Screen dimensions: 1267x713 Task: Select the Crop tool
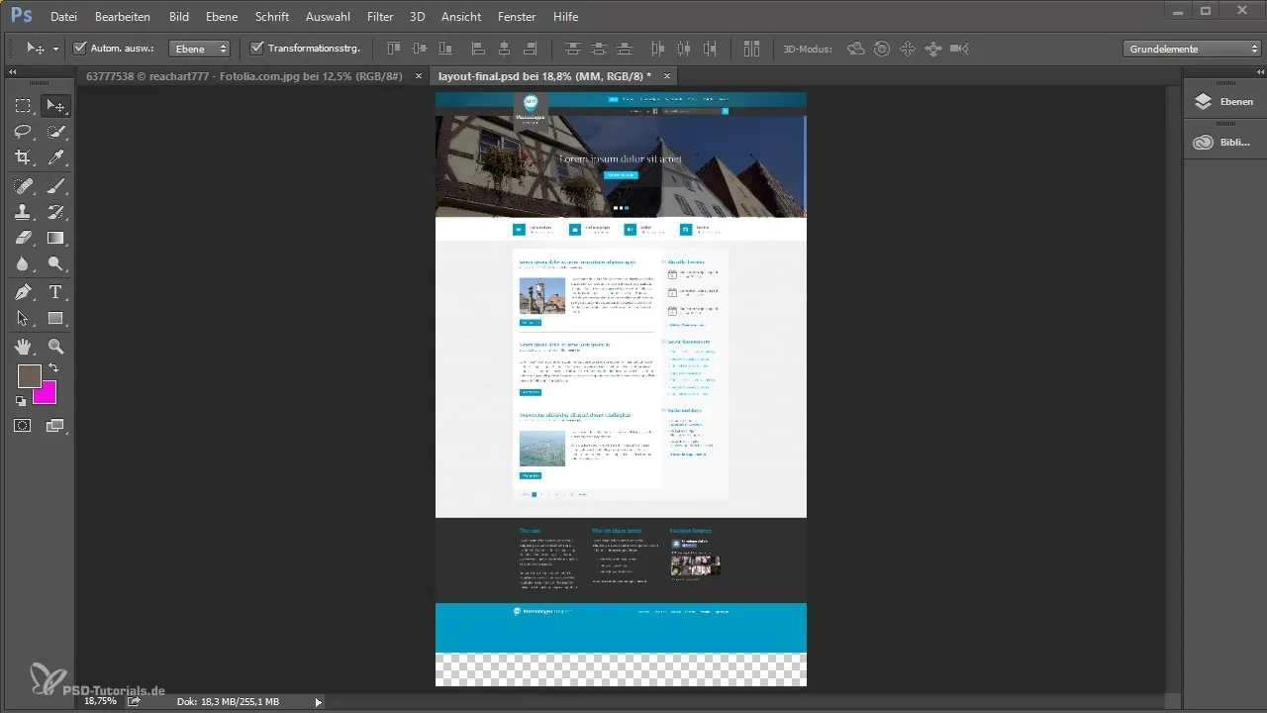[x=23, y=157]
